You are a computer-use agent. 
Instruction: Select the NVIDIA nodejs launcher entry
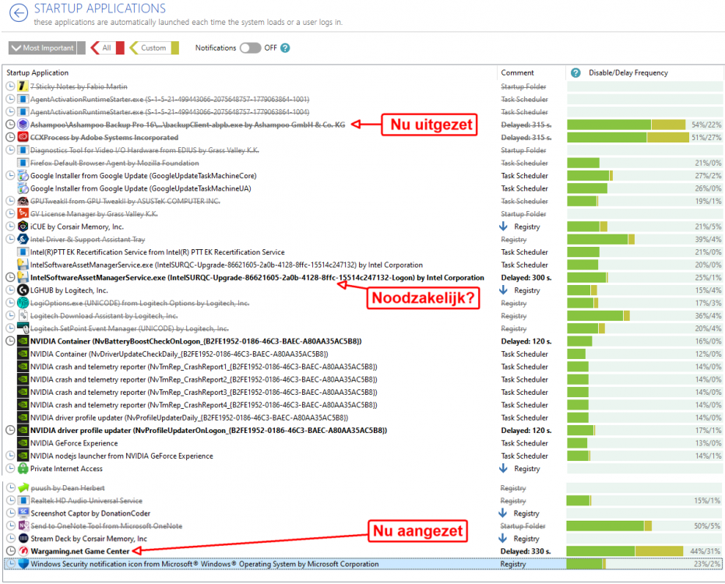click(x=121, y=456)
